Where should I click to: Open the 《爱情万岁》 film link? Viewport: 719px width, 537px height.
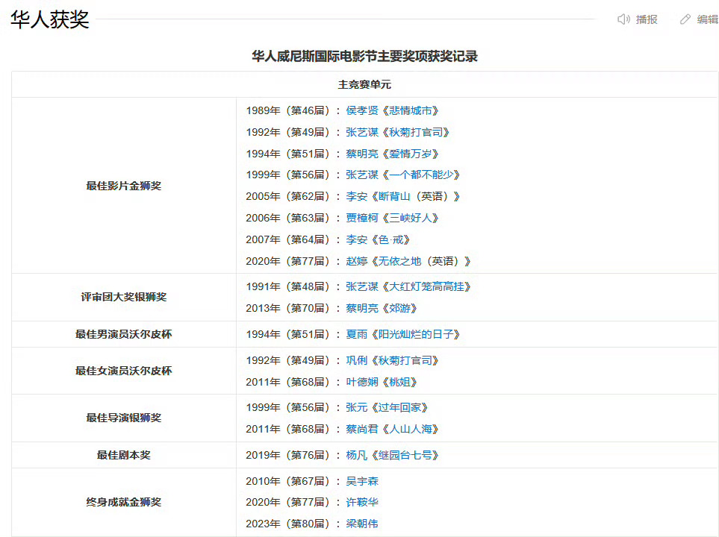coord(411,154)
